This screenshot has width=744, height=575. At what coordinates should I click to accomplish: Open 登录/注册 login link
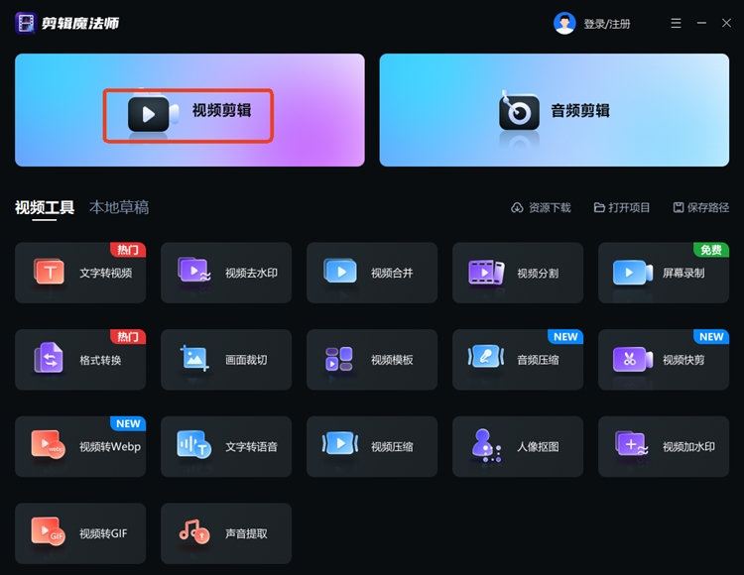coord(607,24)
